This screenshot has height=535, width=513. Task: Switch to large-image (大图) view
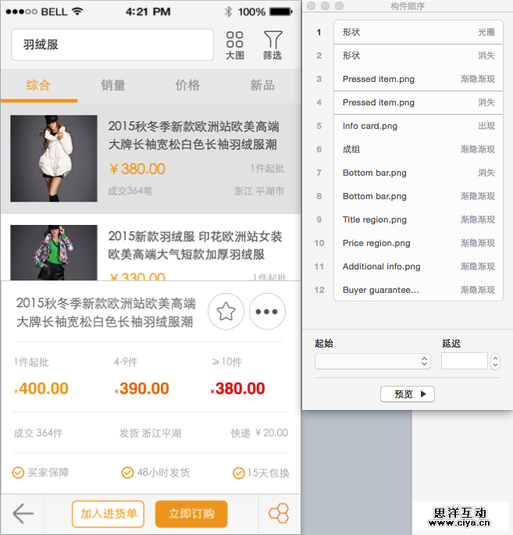click(235, 45)
